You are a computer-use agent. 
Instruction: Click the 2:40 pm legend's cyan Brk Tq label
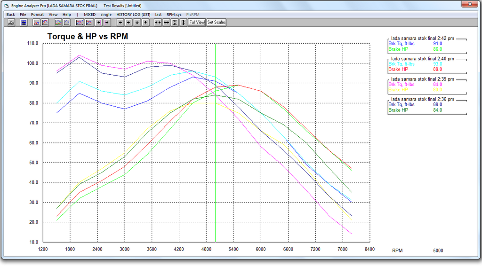pos(402,63)
